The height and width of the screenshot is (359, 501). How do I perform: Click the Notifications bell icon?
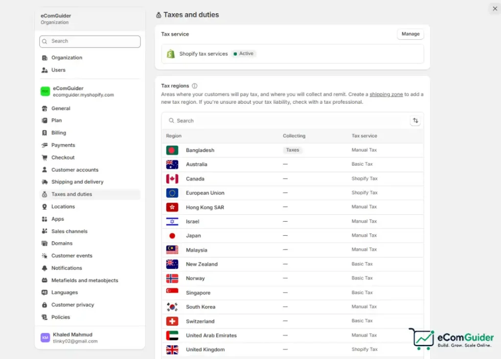pyautogui.click(x=45, y=269)
